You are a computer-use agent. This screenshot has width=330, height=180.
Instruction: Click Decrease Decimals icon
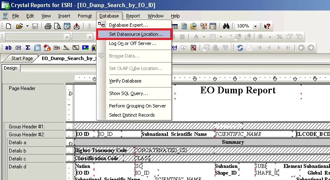(x=299, y=37)
